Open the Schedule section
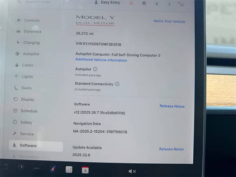 pyautogui.click(x=25, y=111)
